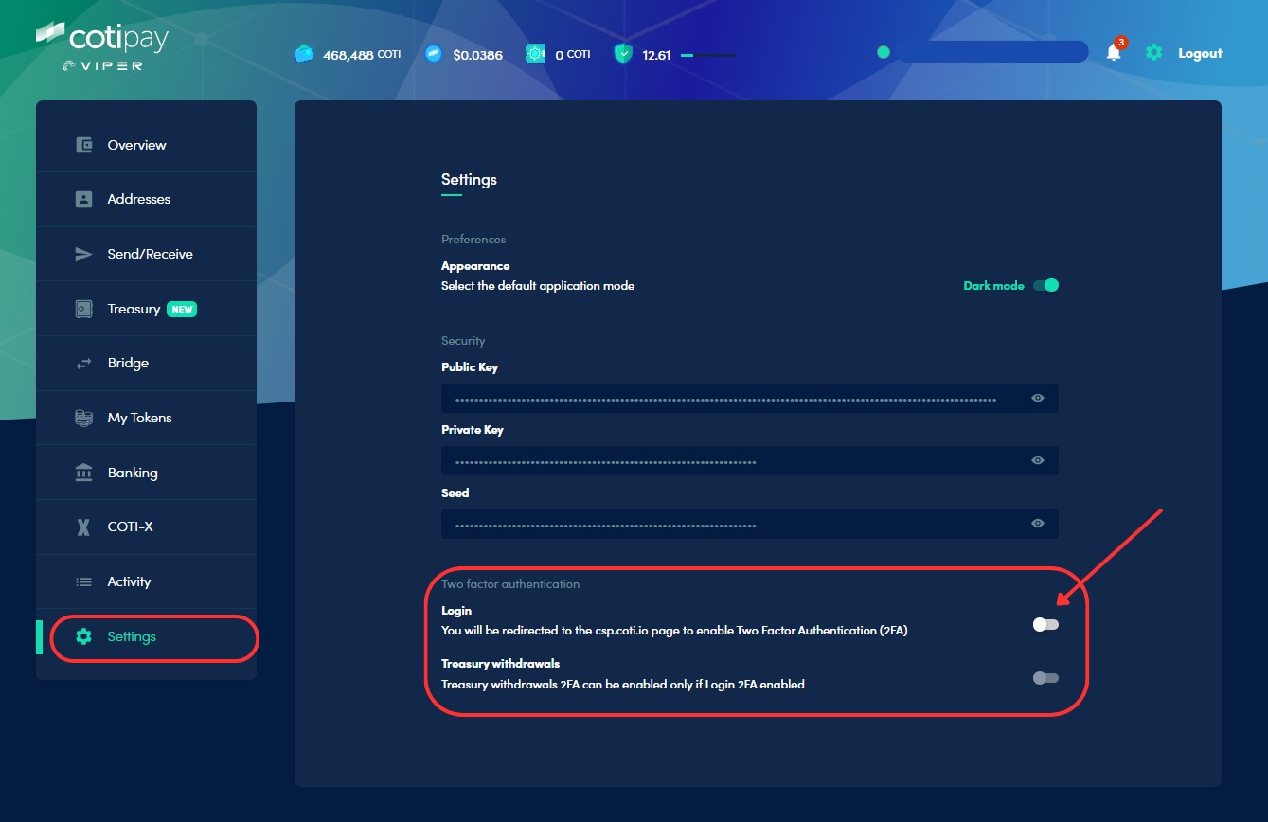Toggle the Treasury withdrawals 2FA switch
The width and height of the screenshot is (1268, 822).
(1045, 678)
